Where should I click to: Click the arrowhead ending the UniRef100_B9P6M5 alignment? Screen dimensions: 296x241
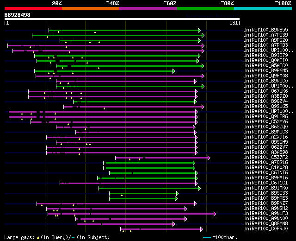(x=174, y=71)
